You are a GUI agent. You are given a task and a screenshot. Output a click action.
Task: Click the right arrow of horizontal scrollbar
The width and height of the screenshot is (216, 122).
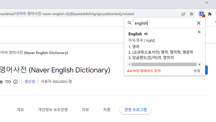point(199,64)
